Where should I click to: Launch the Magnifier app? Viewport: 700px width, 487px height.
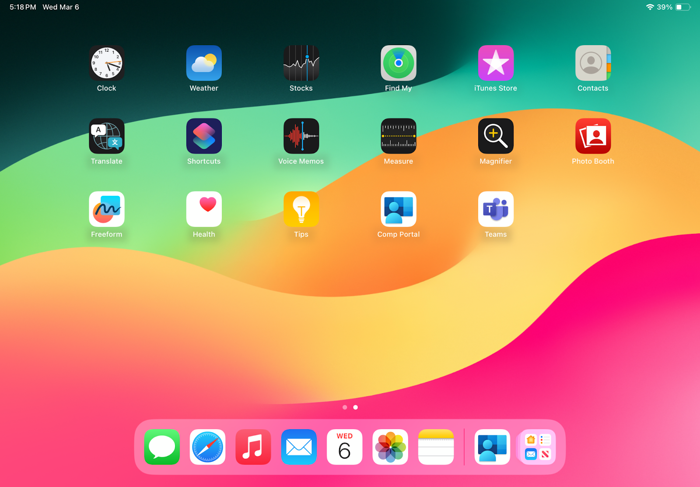coord(496,136)
